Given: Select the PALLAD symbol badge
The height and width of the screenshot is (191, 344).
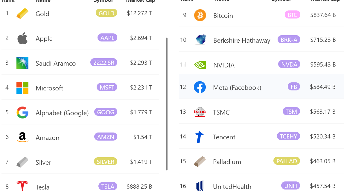Looking at the screenshot, I should tap(287, 161).
